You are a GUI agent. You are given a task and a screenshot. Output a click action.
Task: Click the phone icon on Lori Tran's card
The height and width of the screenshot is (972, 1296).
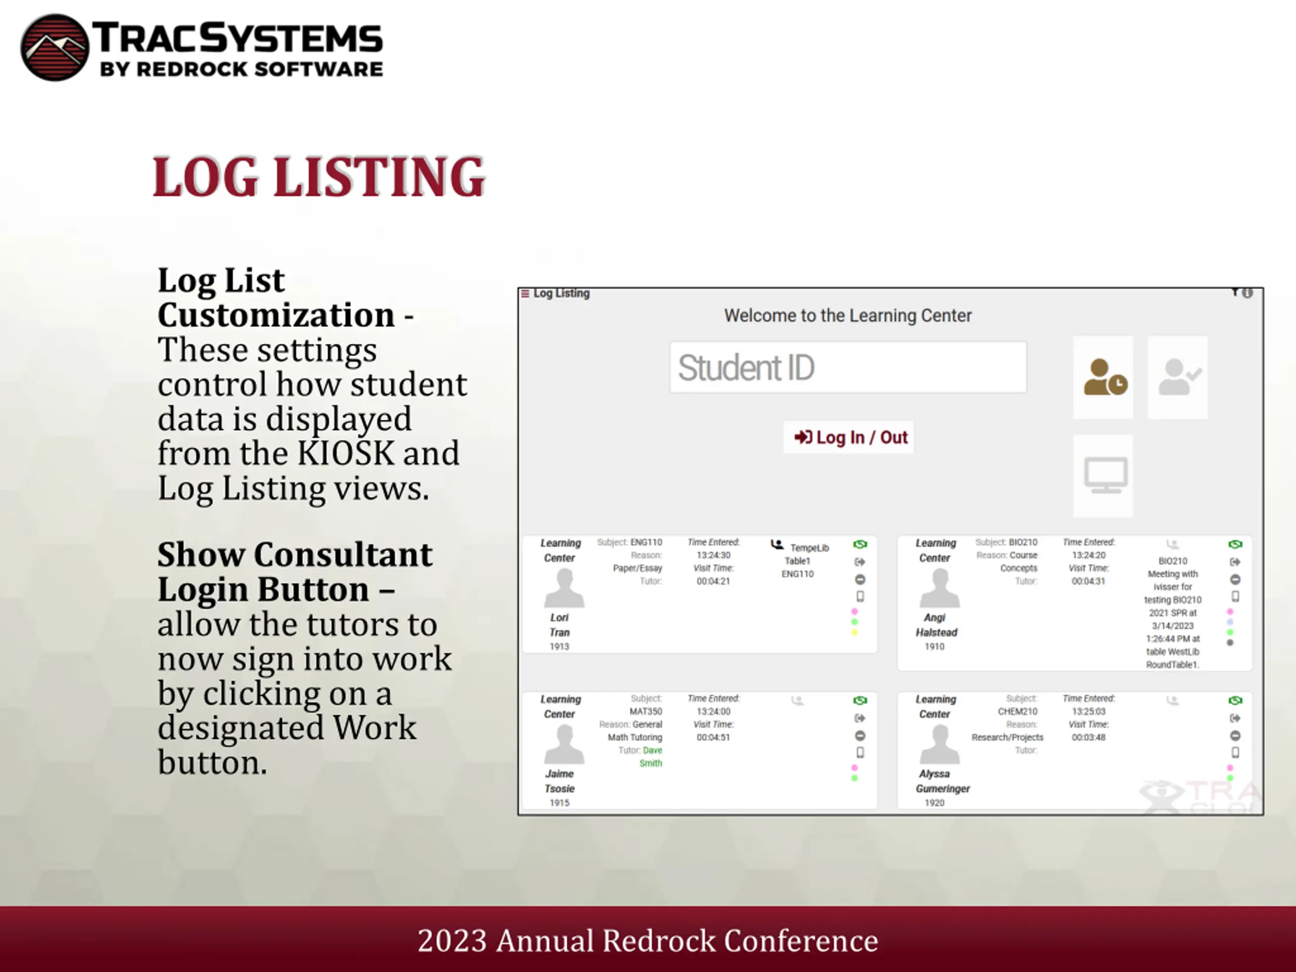pyautogui.click(x=860, y=596)
